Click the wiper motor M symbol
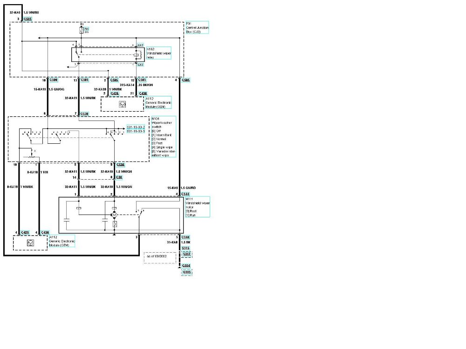Image resolution: width=466 pixels, height=349 pixels. tap(114, 215)
